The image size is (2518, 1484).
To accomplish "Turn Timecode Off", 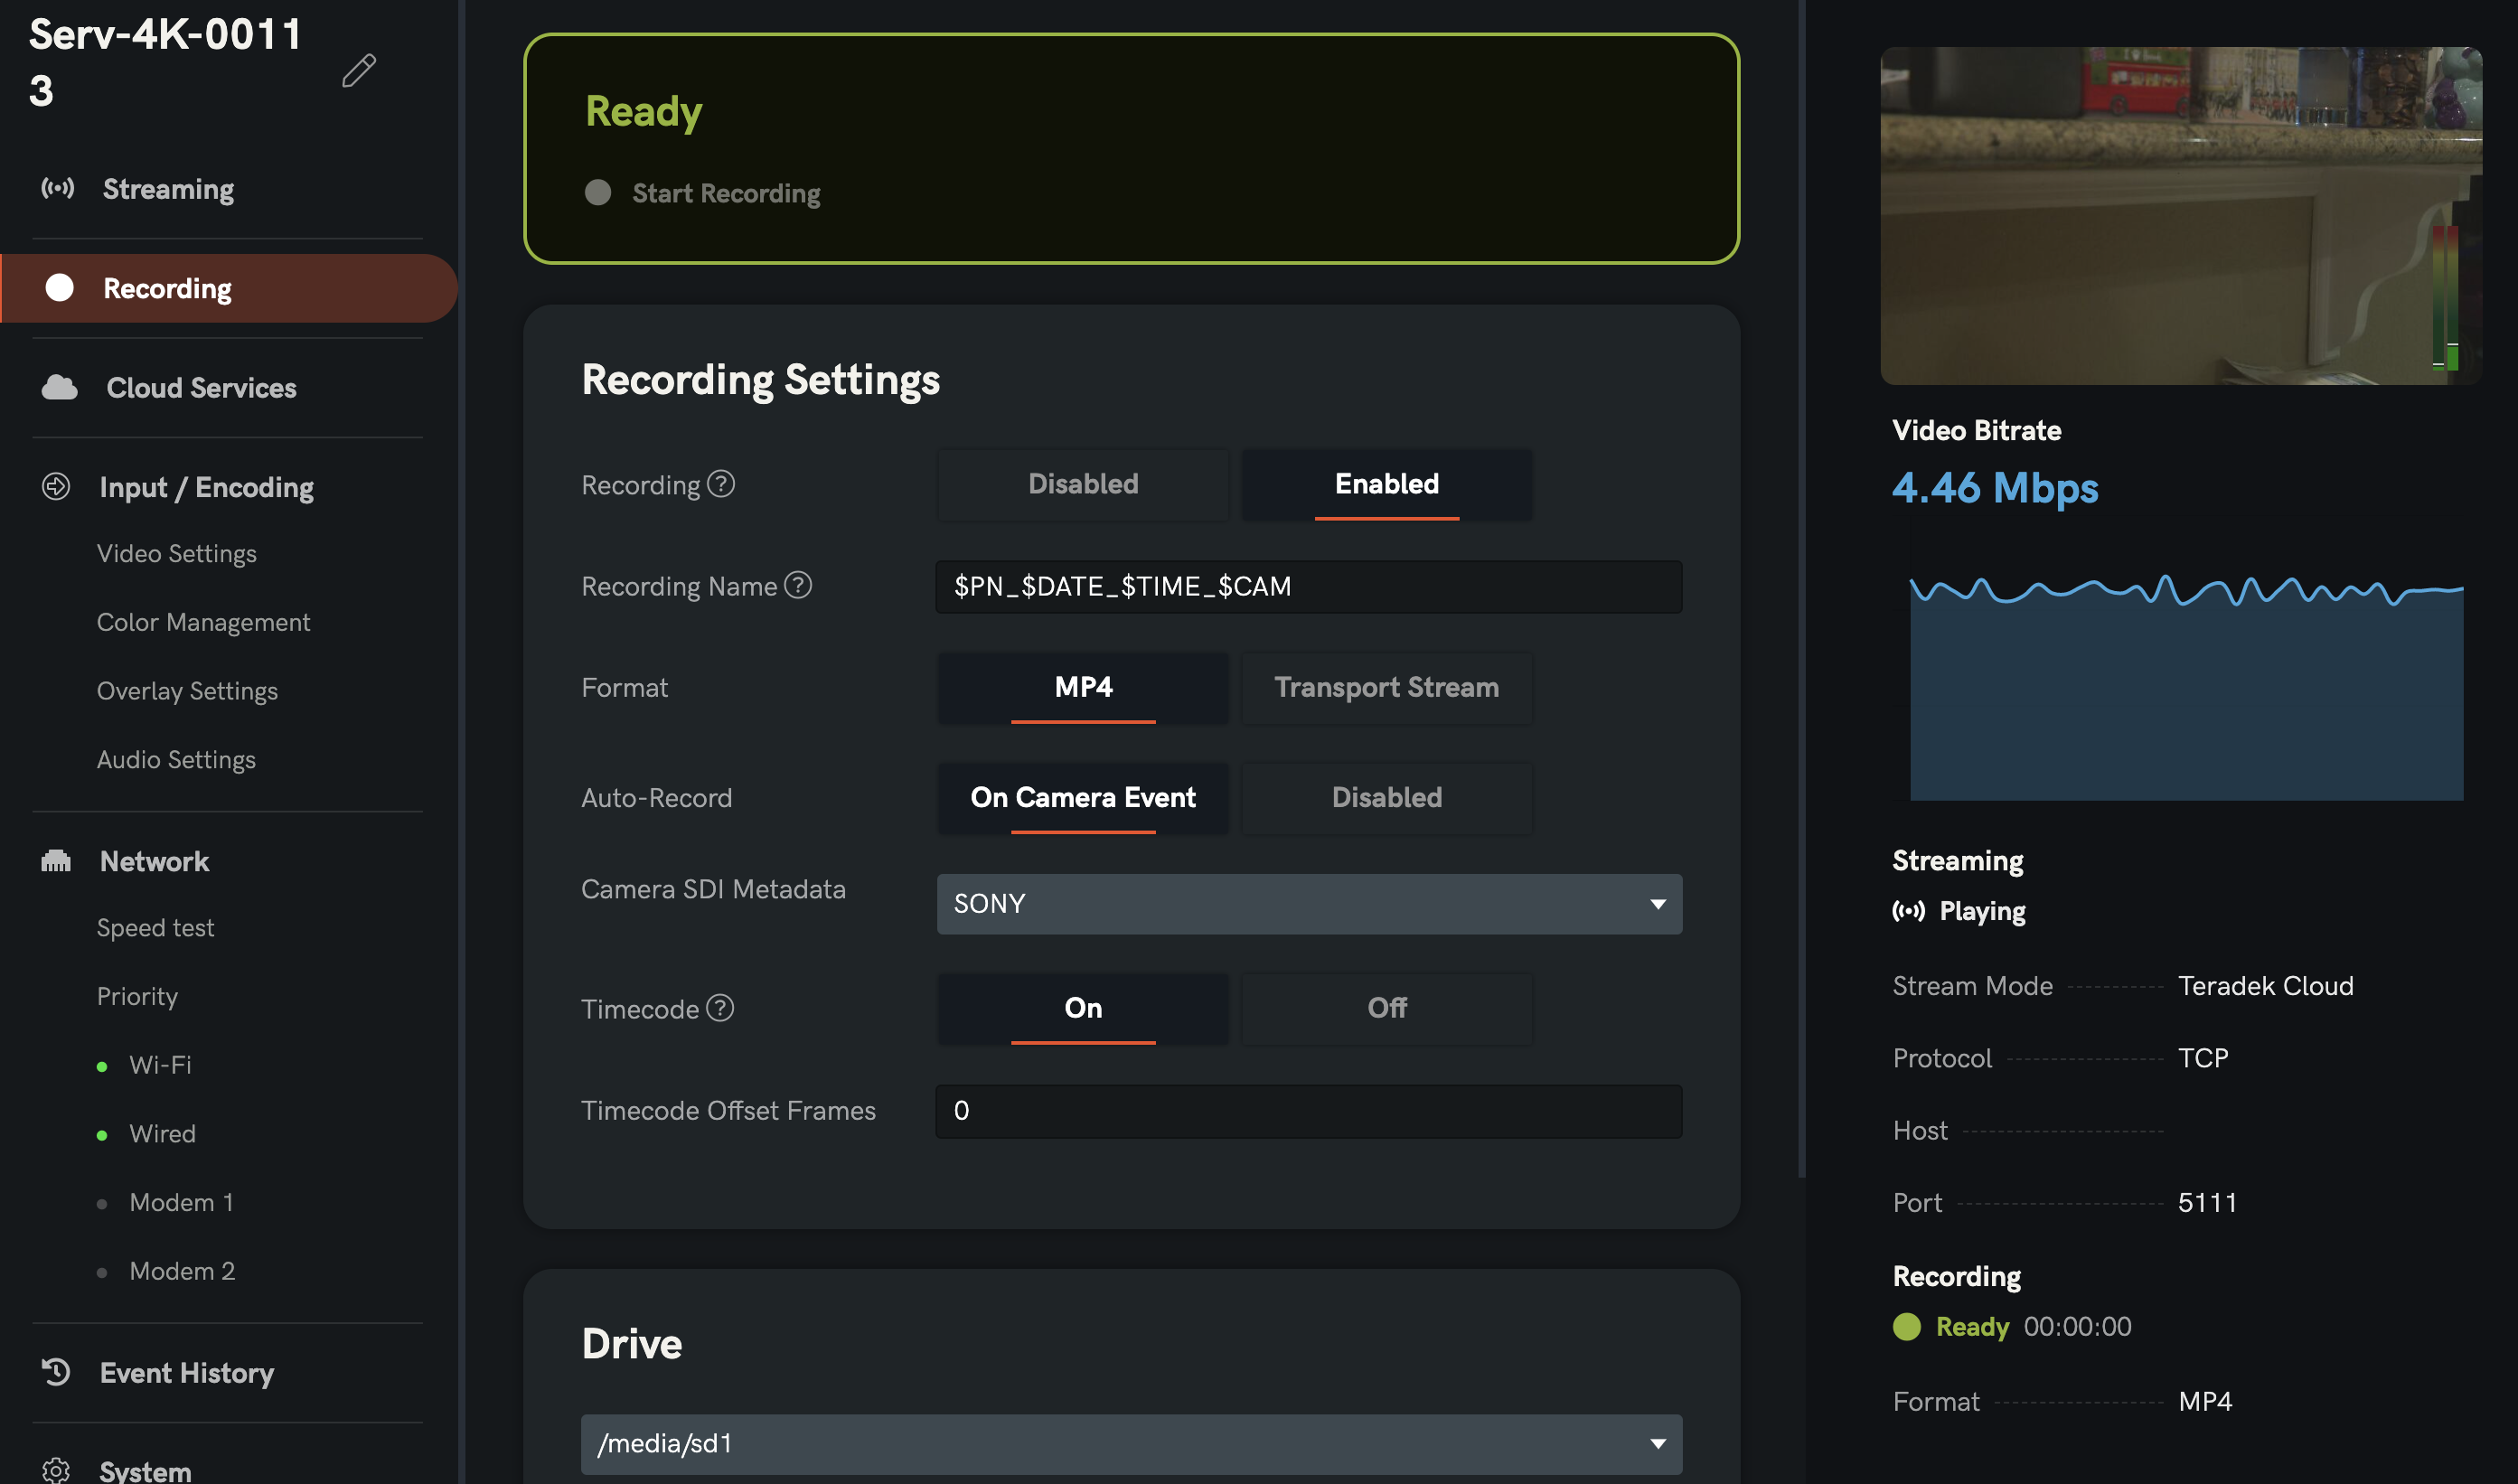I will click(1387, 1009).
